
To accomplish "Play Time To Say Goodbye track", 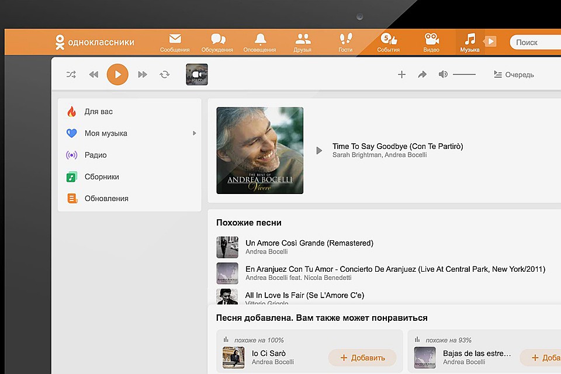I will (319, 150).
